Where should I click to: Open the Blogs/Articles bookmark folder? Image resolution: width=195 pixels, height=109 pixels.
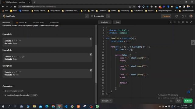click(54, 11)
